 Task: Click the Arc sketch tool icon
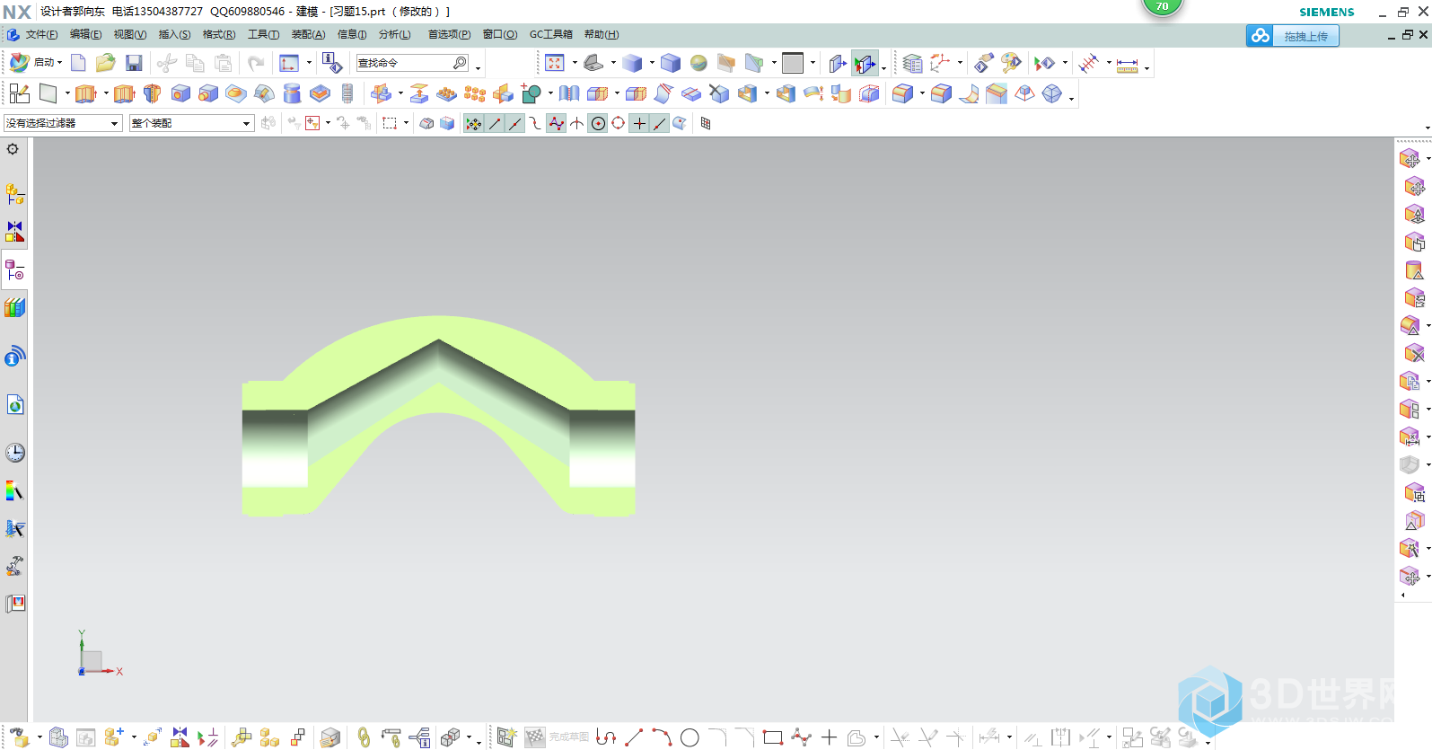point(662,737)
